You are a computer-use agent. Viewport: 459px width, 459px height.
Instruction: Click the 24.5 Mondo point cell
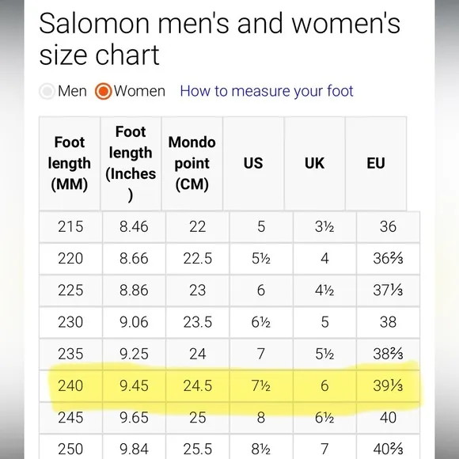point(198,386)
